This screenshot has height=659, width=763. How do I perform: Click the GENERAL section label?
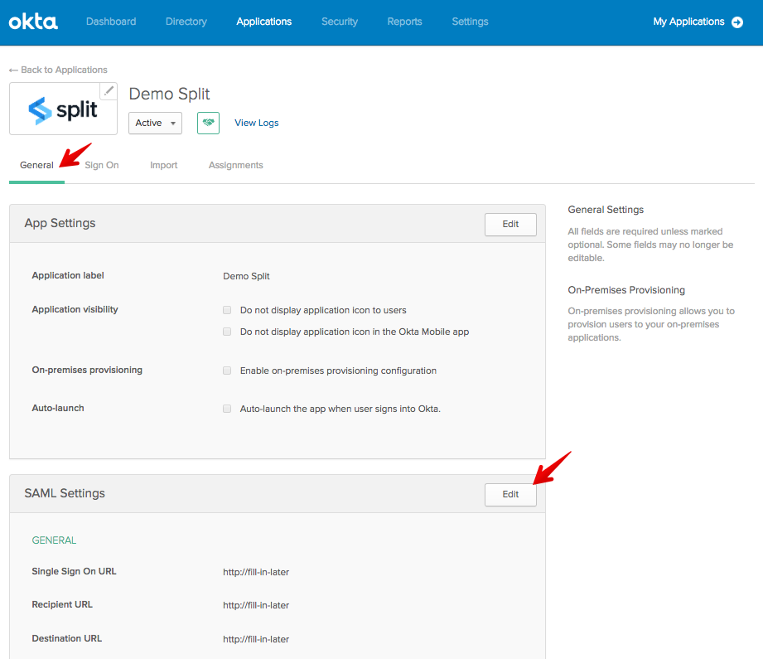click(54, 540)
